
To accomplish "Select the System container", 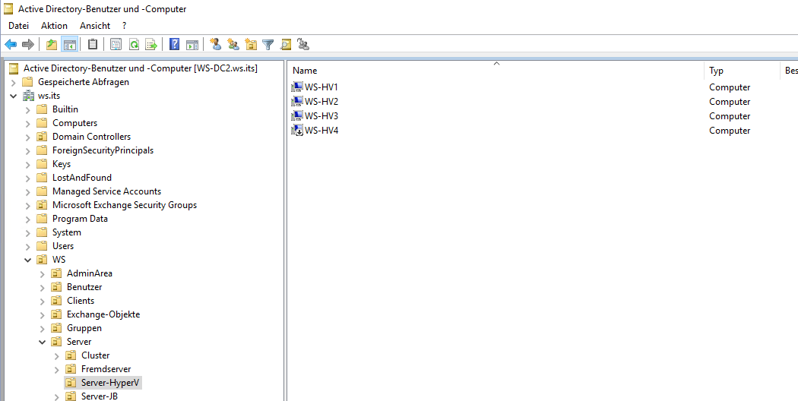I will click(67, 232).
